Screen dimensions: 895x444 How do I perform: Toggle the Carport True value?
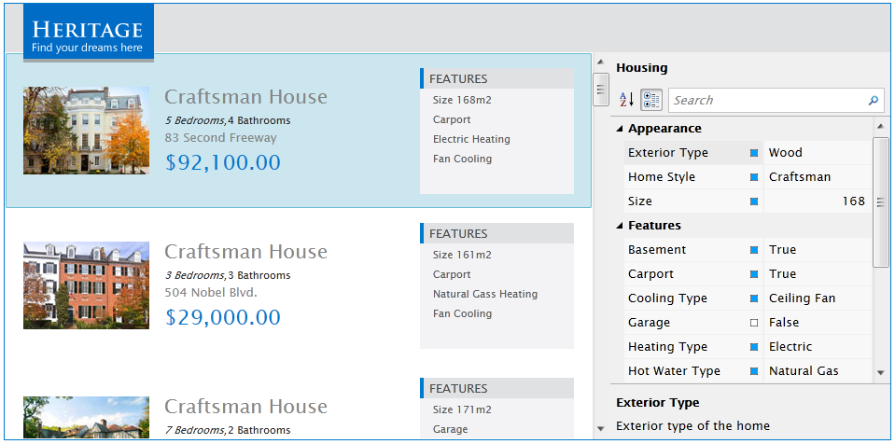(782, 274)
